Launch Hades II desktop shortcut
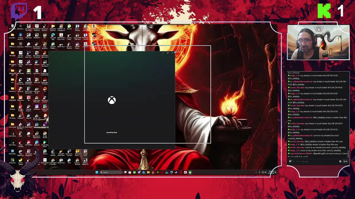This screenshot has height=199, width=355. pos(45,152)
